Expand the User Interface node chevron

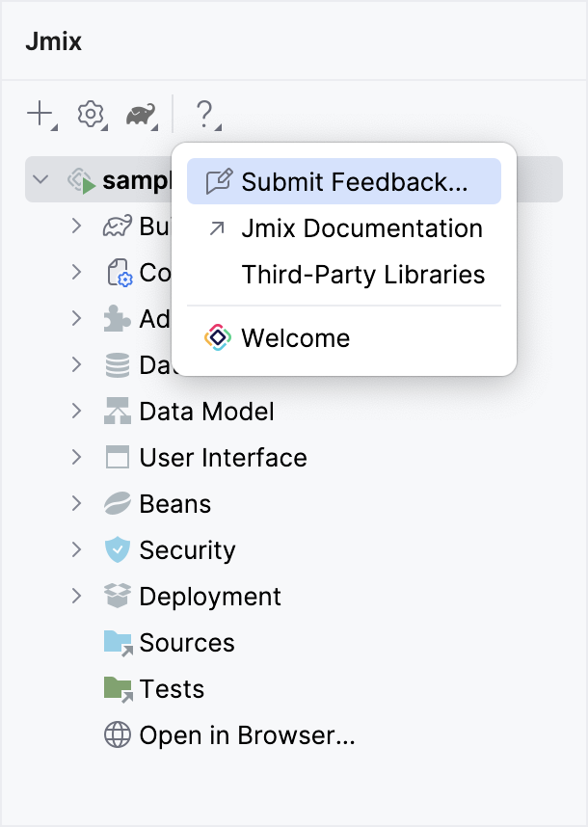76,458
